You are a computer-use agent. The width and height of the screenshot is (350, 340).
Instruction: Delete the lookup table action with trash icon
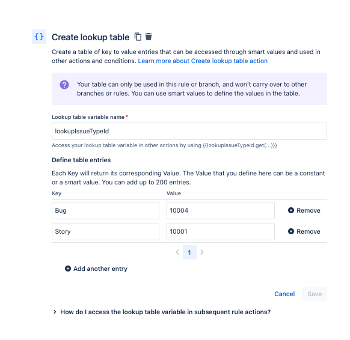pyautogui.click(x=149, y=37)
